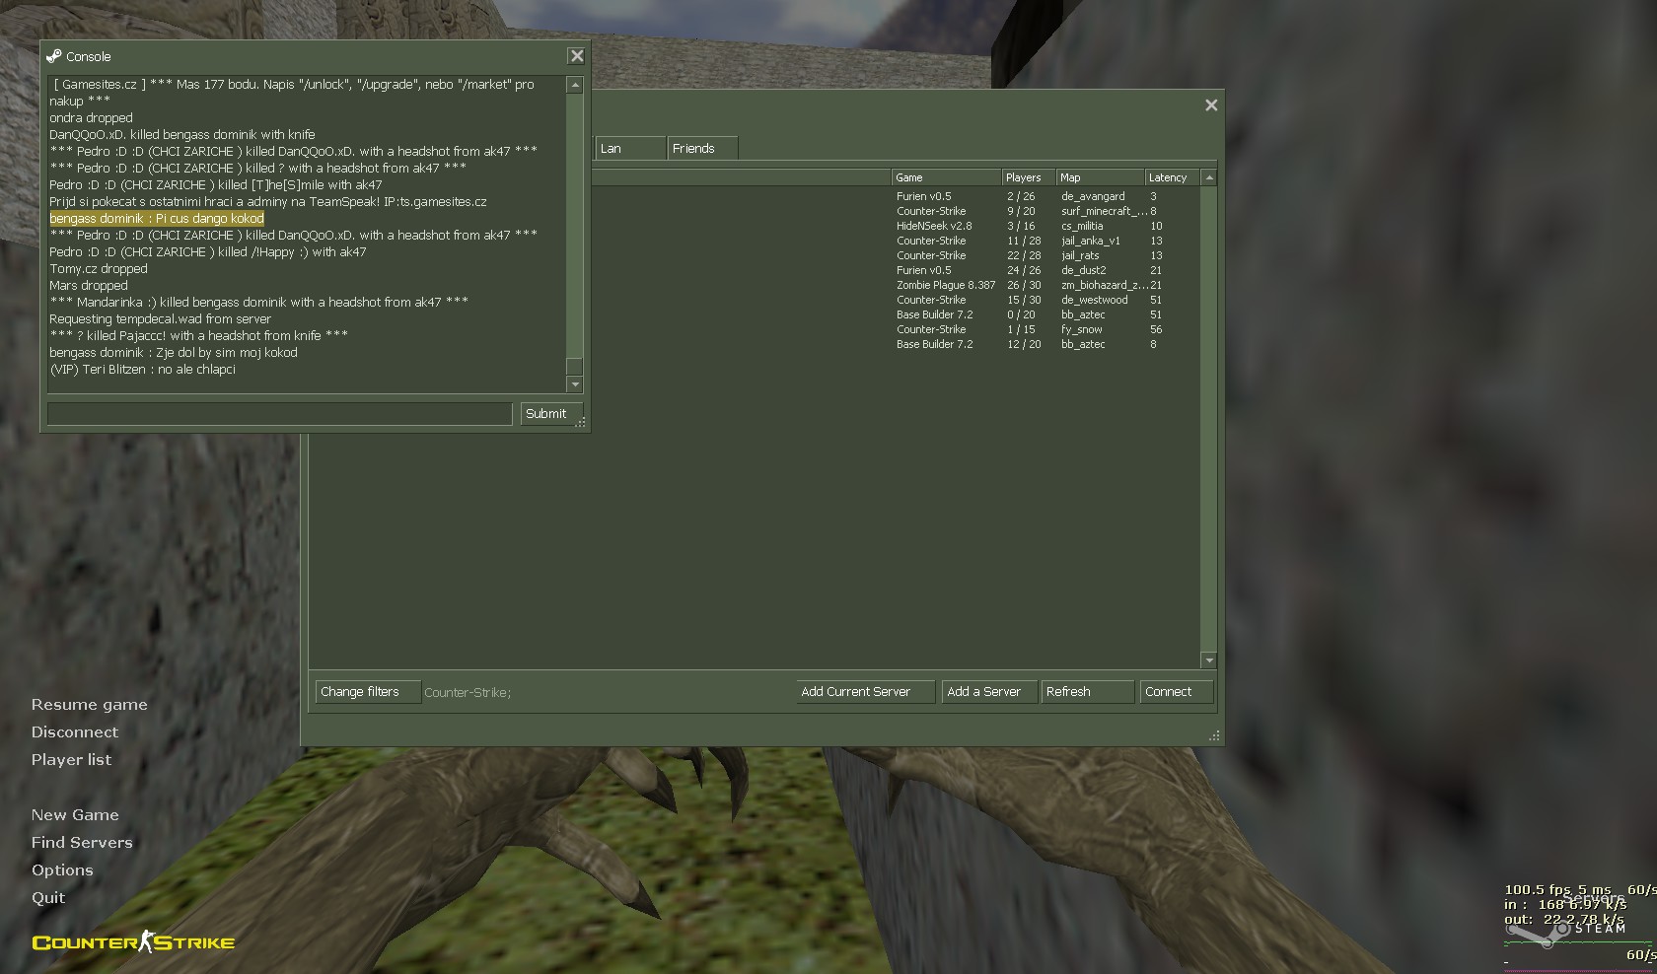Viewport: 1657px width, 974px height.
Task: Click '(VIP) Teri Blitzen : no ale chlapci' line
Action: click(142, 370)
